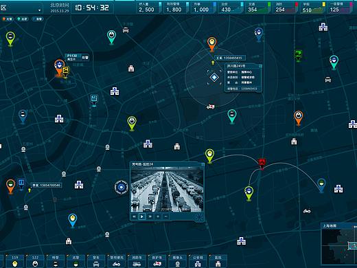Close the 监控24 video popup
Viewport: 357px width, 268px height.
point(203,164)
